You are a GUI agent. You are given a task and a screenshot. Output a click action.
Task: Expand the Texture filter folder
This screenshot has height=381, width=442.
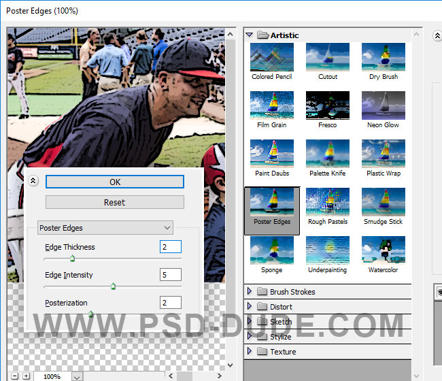pyautogui.click(x=249, y=351)
